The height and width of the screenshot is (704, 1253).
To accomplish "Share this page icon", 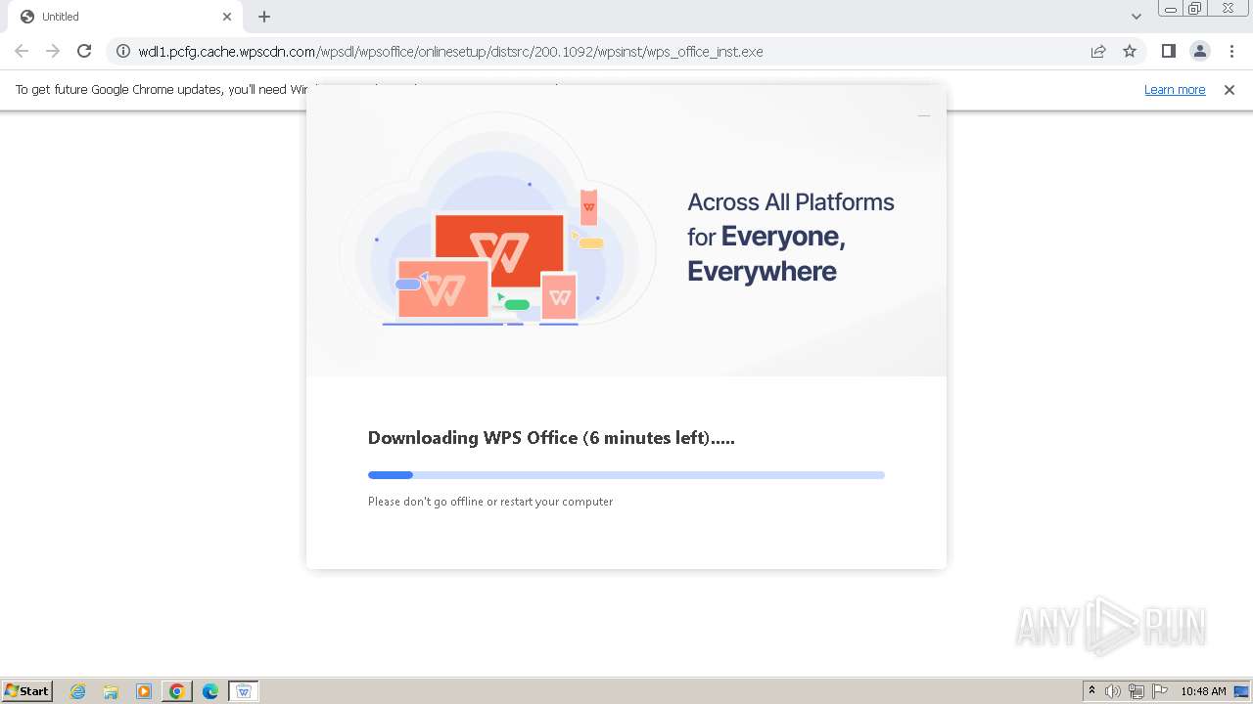I will [1098, 51].
